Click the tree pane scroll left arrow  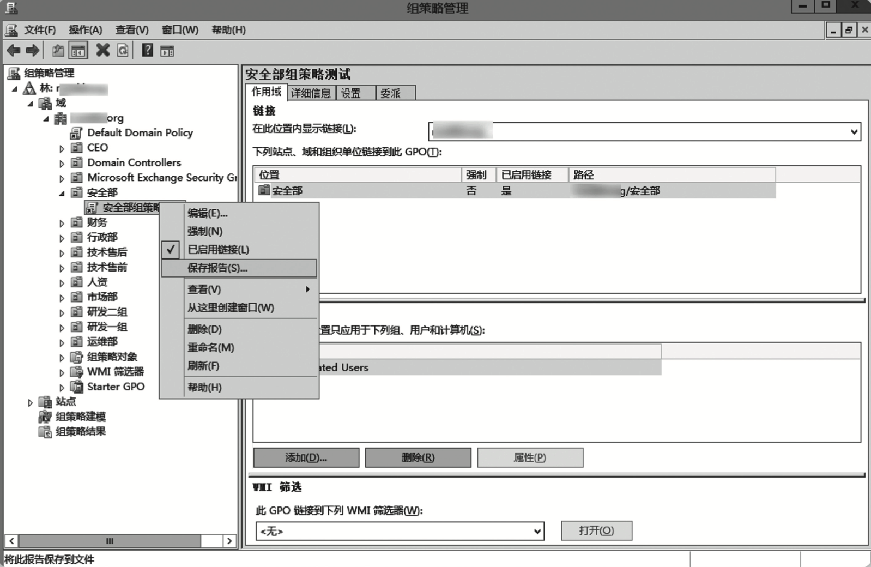[x=11, y=541]
